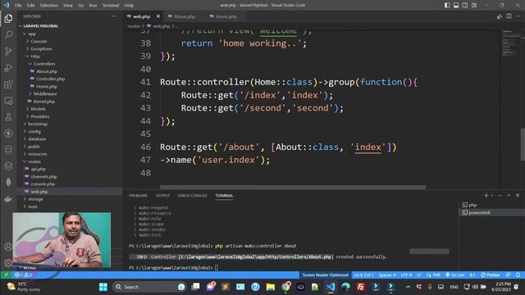Image resolution: width=525 pixels, height=295 pixels.
Task: Click the notifications bell in status bar
Action: point(518,275)
